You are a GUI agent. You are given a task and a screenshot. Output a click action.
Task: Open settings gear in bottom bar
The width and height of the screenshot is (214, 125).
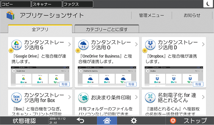[134, 121]
